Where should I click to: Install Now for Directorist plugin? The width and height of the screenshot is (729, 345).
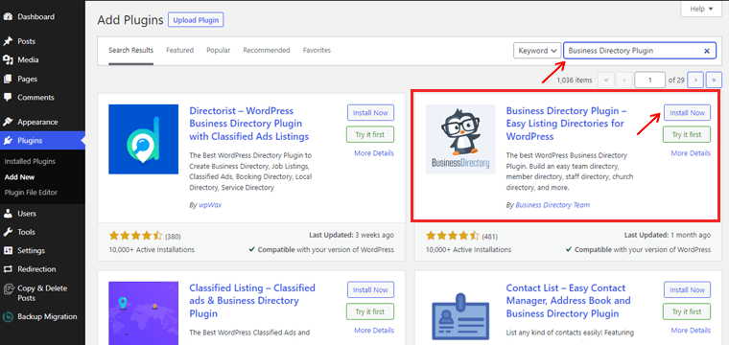point(370,113)
